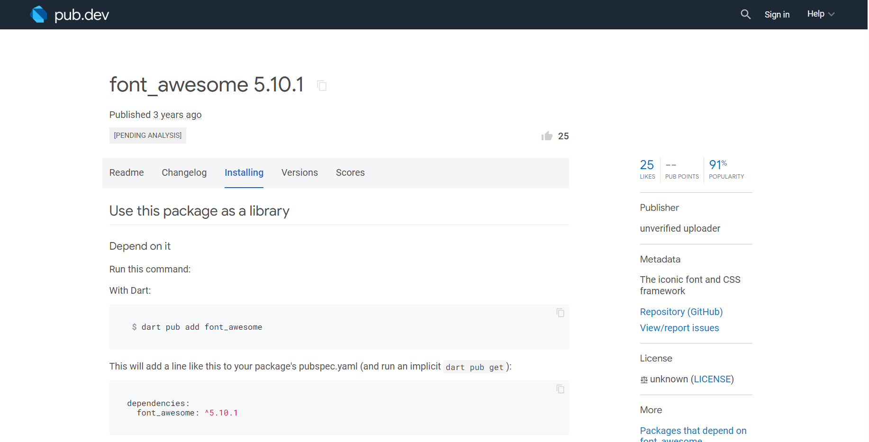The image size is (869, 442).
Task: Click the font_awesome 5.10.1 title
Action: 207,85
